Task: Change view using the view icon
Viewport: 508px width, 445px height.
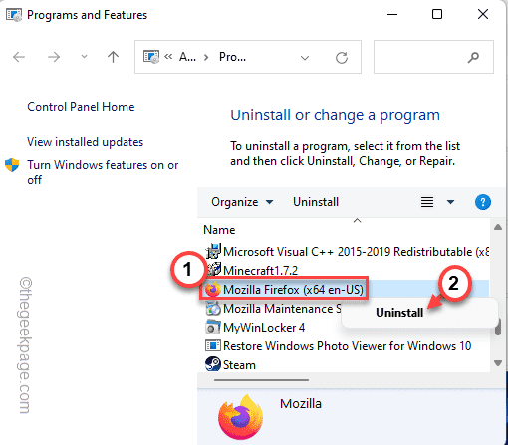Action: [x=427, y=202]
